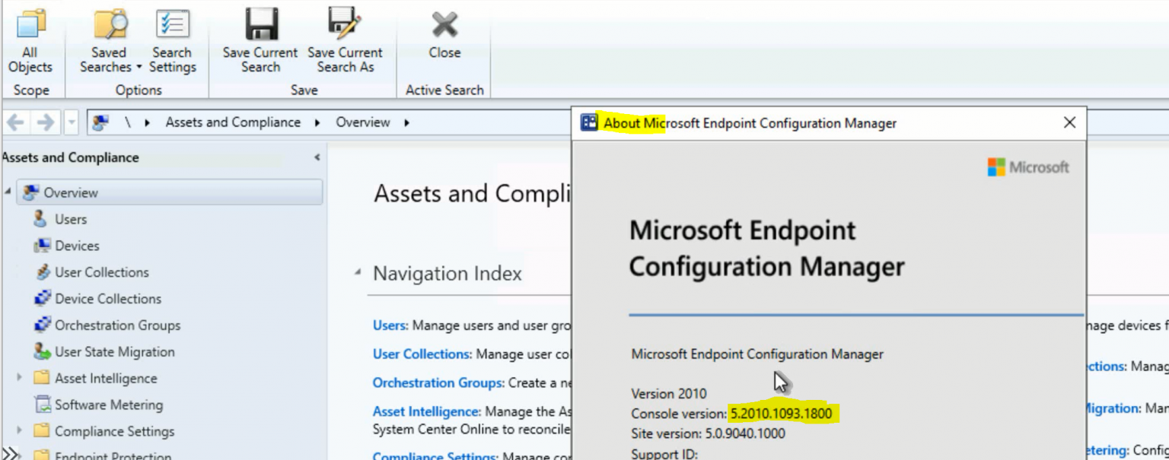This screenshot has height=460, width=1169.
Task: Open Saved Searches in the ribbon
Action: pos(110,41)
